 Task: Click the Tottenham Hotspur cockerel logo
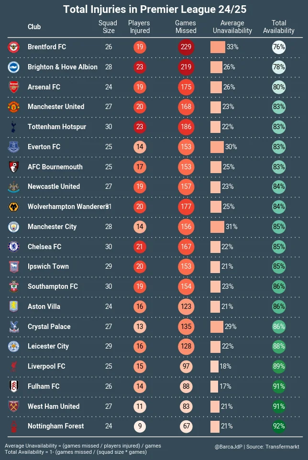[x=13, y=127]
